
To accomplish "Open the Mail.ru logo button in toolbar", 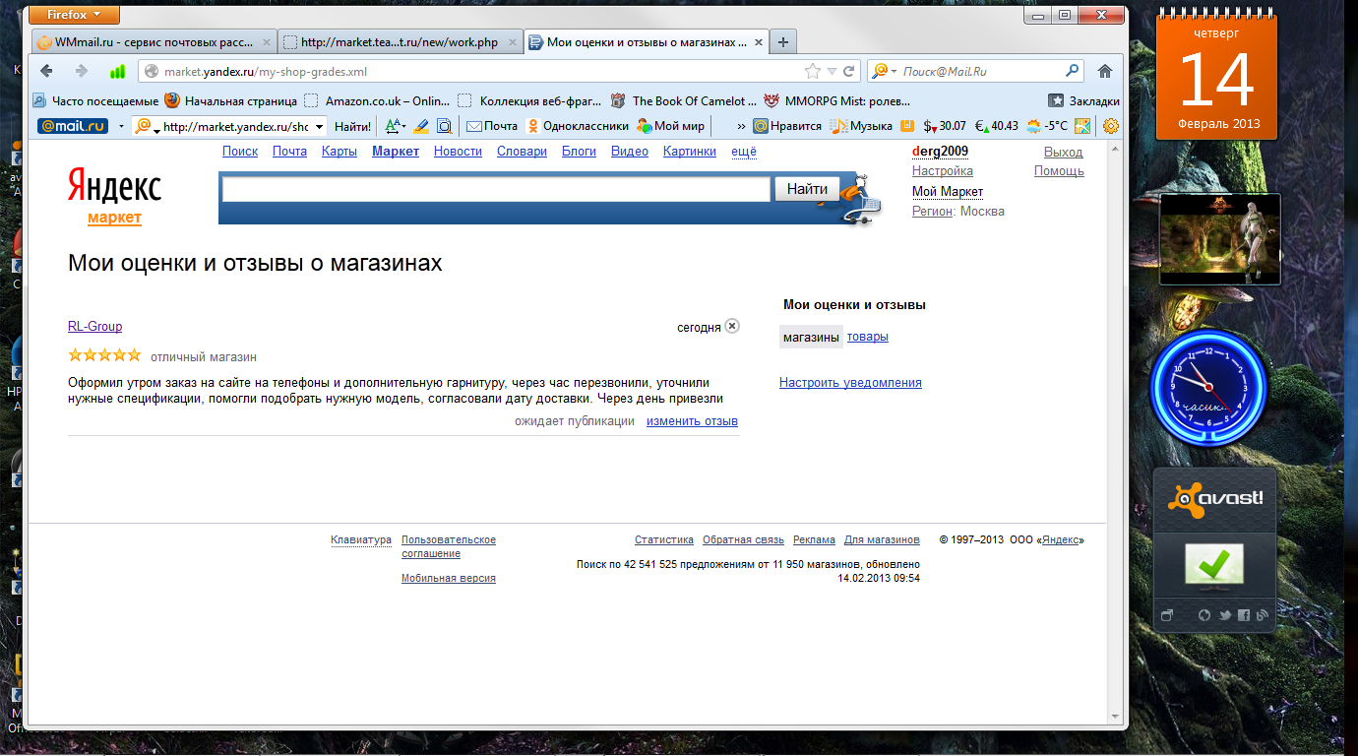I will point(73,126).
